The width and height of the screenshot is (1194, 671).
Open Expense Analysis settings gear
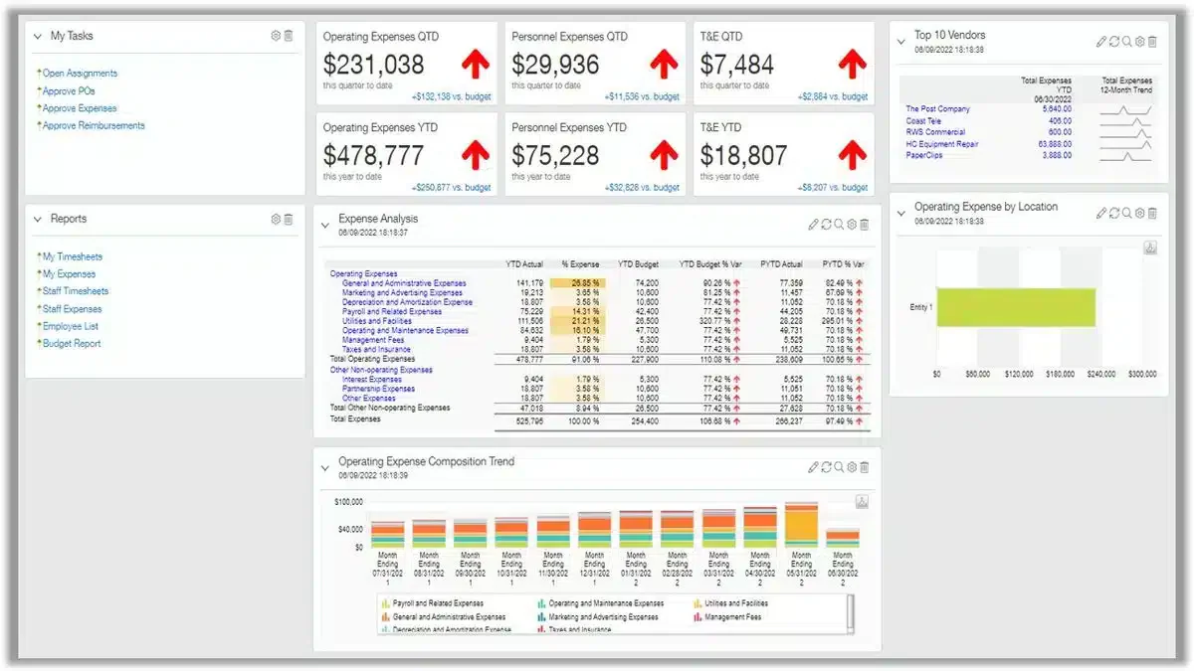pyautogui.click(x=852, y=225)
